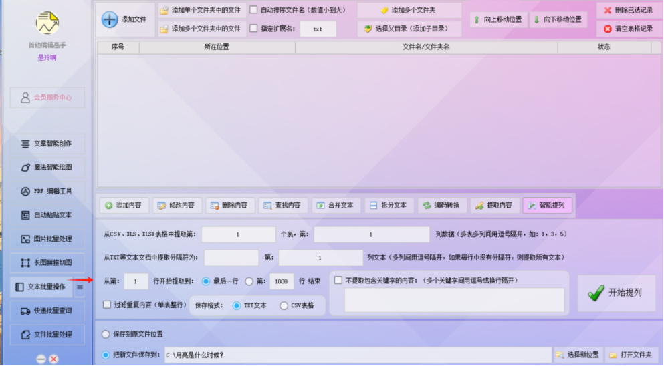Expand the menu beside 文本批量操作
The width and height of the screenshot is (664, 366).
point(80,287)
